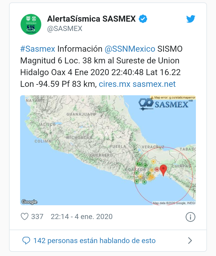Viewport: 216px width, 256px height.
Task: Visit the sasmex.net link
Action: point(154,84)
